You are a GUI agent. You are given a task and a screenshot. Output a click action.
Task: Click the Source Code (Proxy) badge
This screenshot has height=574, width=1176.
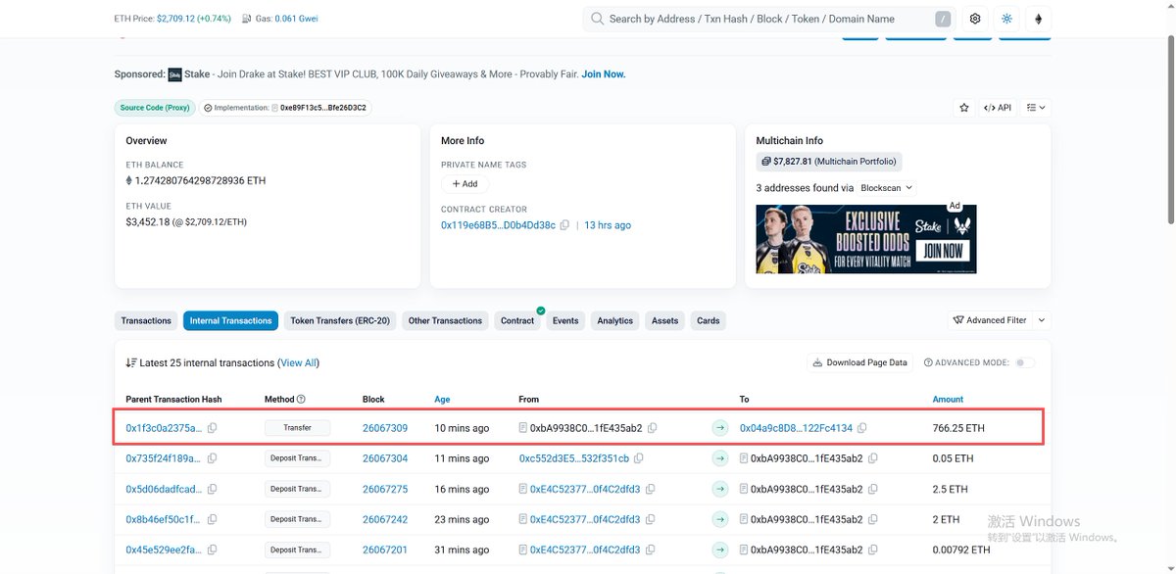click(154, 108)
